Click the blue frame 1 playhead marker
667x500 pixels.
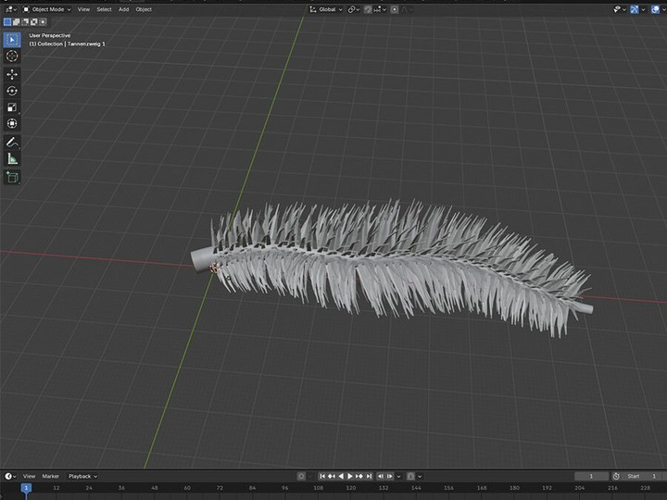[x=26, y=488]
